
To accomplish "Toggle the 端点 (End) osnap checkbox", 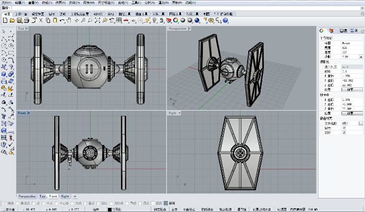I will click(5, 203).
